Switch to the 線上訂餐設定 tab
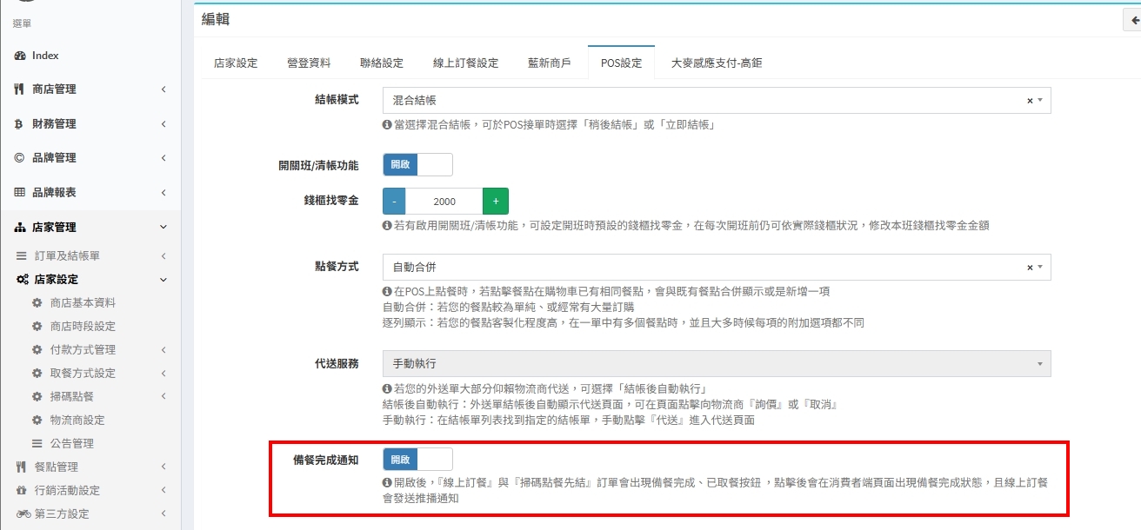 click(465, 63)
